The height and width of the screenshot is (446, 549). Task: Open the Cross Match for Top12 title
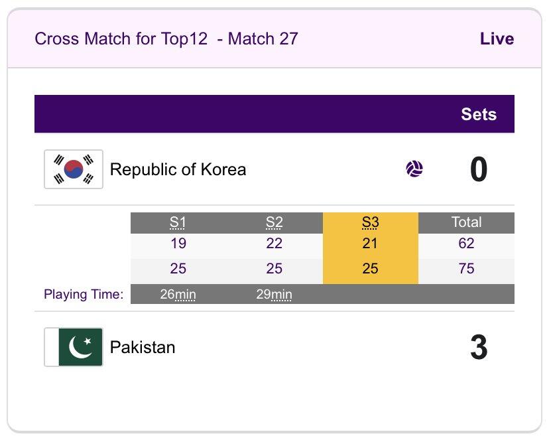click(166, 38)
